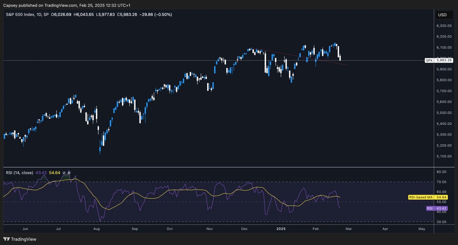Select the Feb label on the time axis

coord(315,229)
